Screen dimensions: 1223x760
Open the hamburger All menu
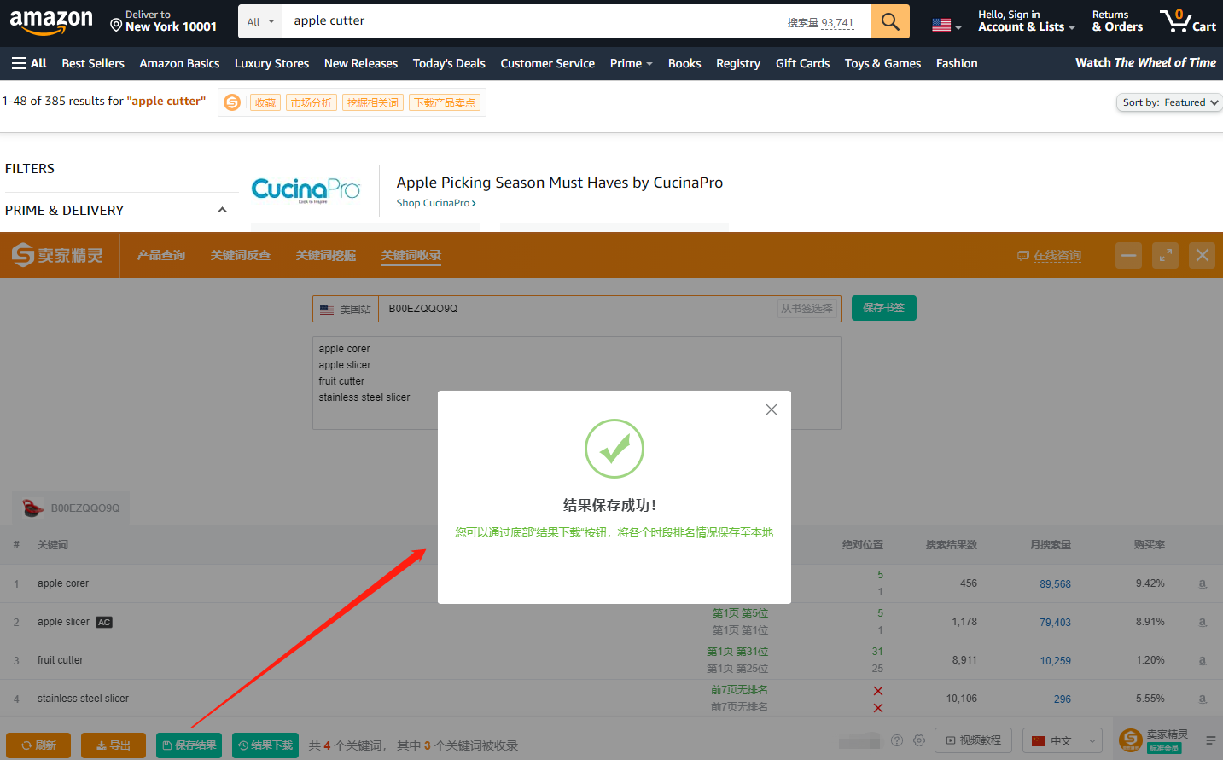pyautogui.click(x=29, y=63)
